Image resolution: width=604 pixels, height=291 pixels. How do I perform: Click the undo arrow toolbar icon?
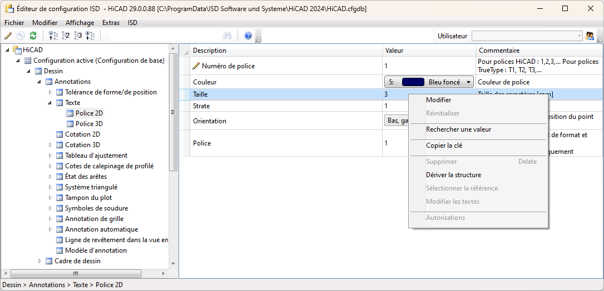[x=21, y=36]
